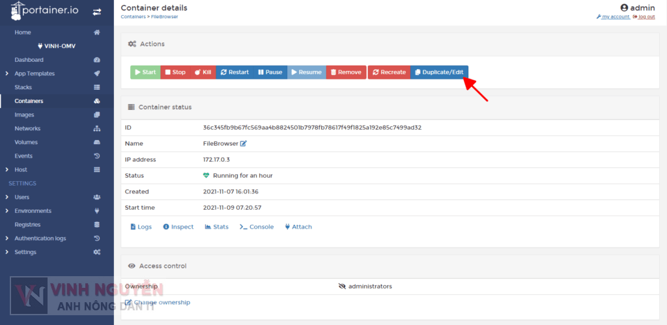Click the Authentication logs history icon
The height and width of the screenshot is (325, 667).
point(97,238)
